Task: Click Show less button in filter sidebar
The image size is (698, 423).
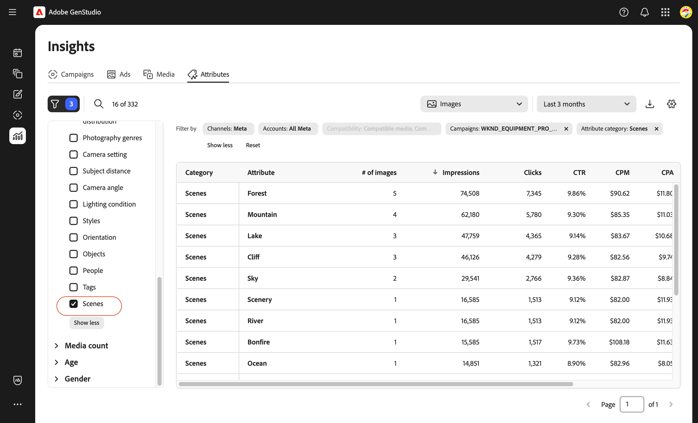Action: [x=86, y=323]
